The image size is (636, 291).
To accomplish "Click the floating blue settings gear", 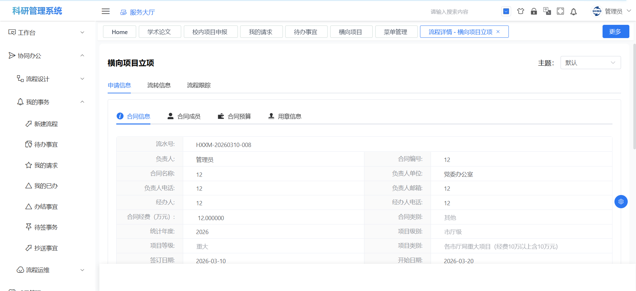I will [621, 202].
